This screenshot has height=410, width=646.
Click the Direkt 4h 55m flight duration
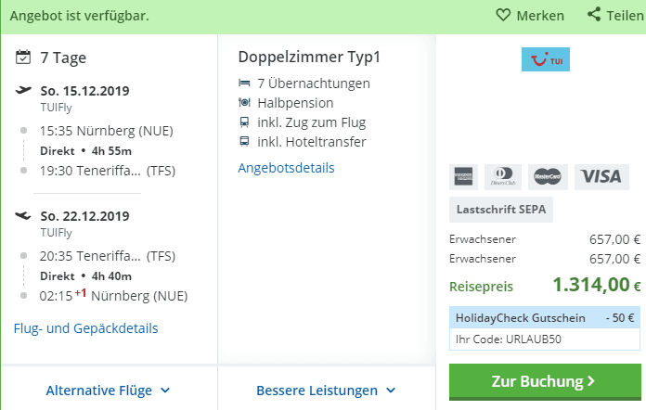pyautogui.click(x=85, y=151)
